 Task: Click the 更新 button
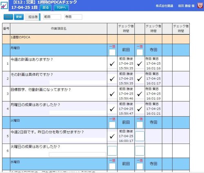pyautogui.click(x=19, y=17)
